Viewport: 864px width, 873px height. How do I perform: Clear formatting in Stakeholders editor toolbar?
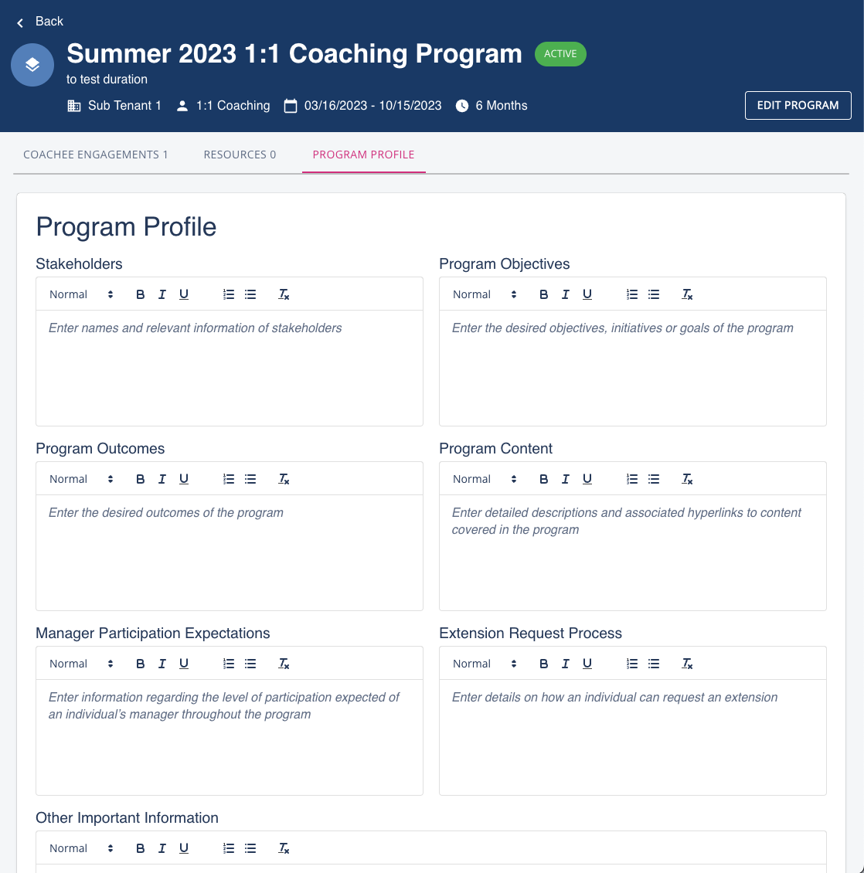(x=284, y=294)
